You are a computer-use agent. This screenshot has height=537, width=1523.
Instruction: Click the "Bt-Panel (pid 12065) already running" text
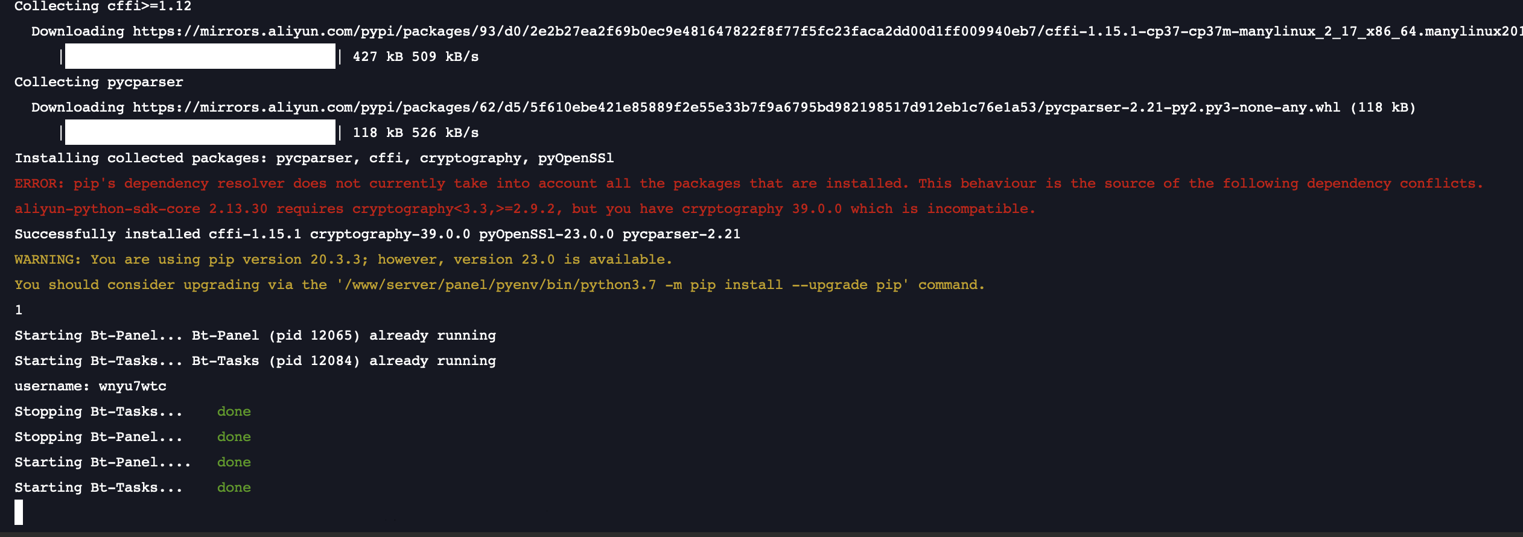[x=343, y=335]
